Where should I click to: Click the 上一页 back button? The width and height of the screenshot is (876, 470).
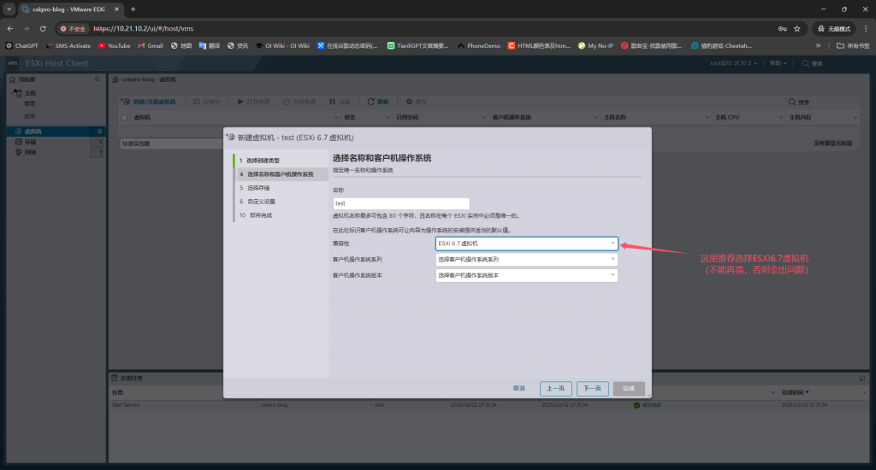[556, 388]
